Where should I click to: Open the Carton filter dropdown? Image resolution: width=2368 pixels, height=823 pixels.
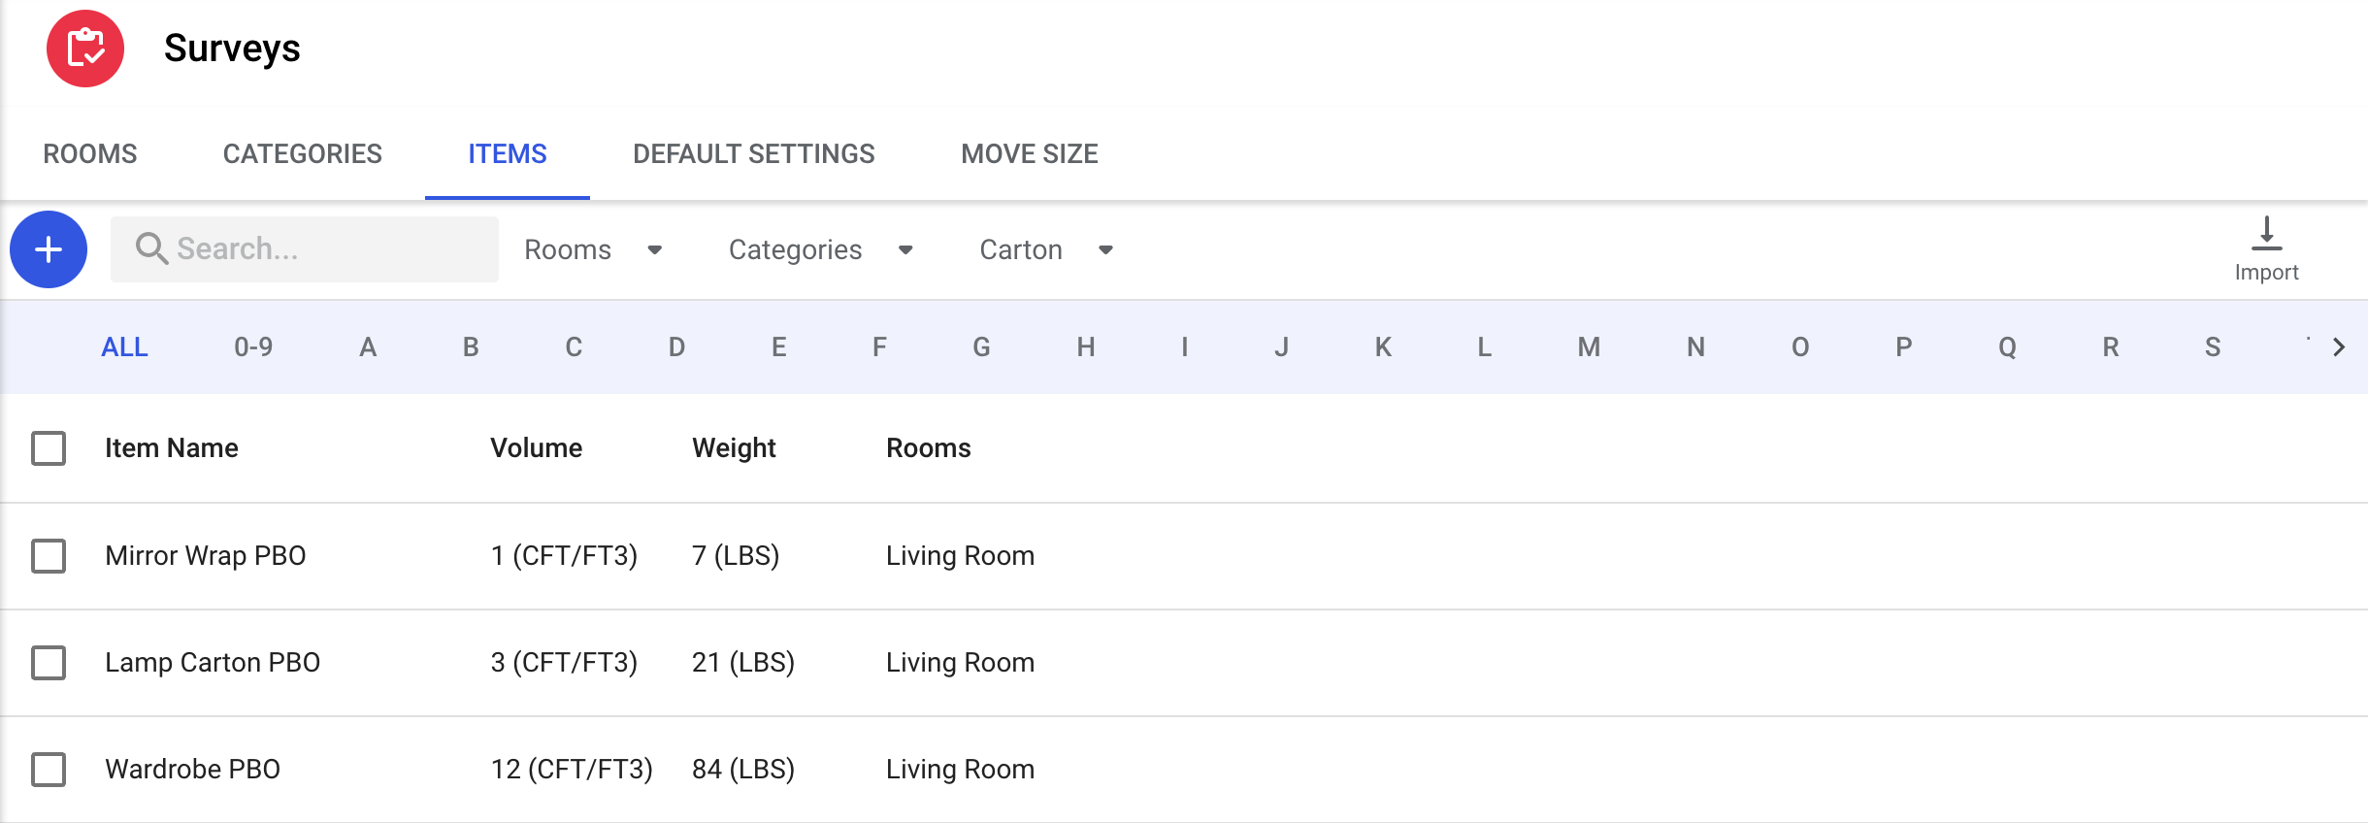[1045, 250]
